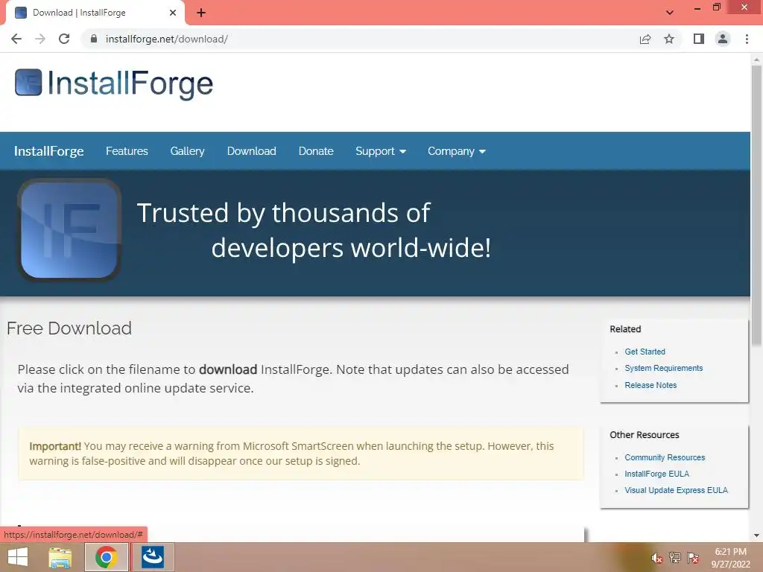Click the page vertical scrollbar thumb
Screen dimensions: 763x572
tap(756, 206)
